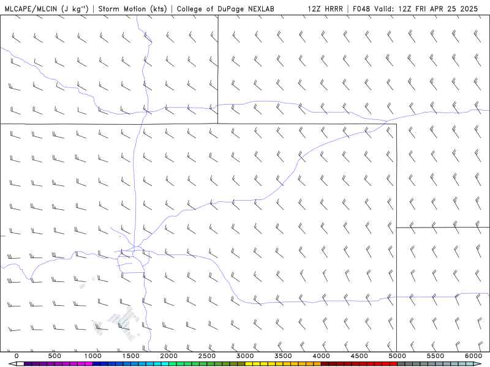490x367 pixels.
Task: Click the left arrow end cap of the color bar
Action: pyautogui.click(x=12, y=364)
